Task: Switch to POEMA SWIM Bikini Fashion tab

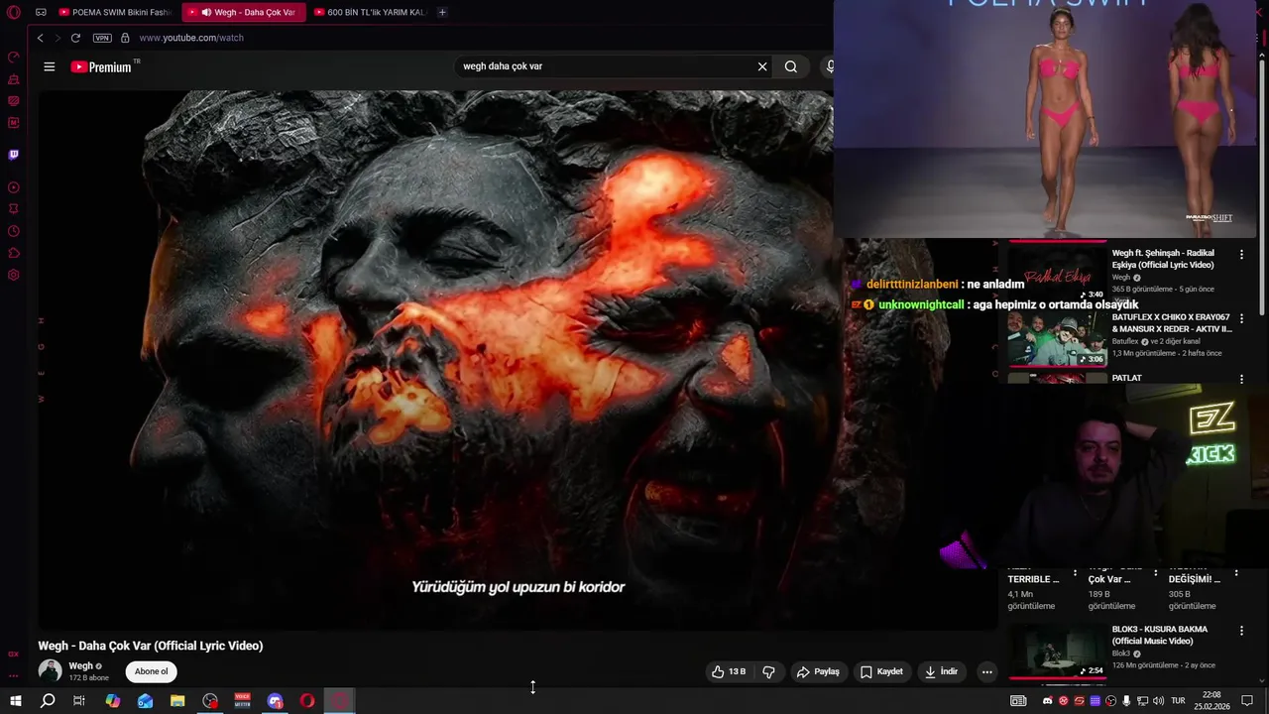Action: 114,12
